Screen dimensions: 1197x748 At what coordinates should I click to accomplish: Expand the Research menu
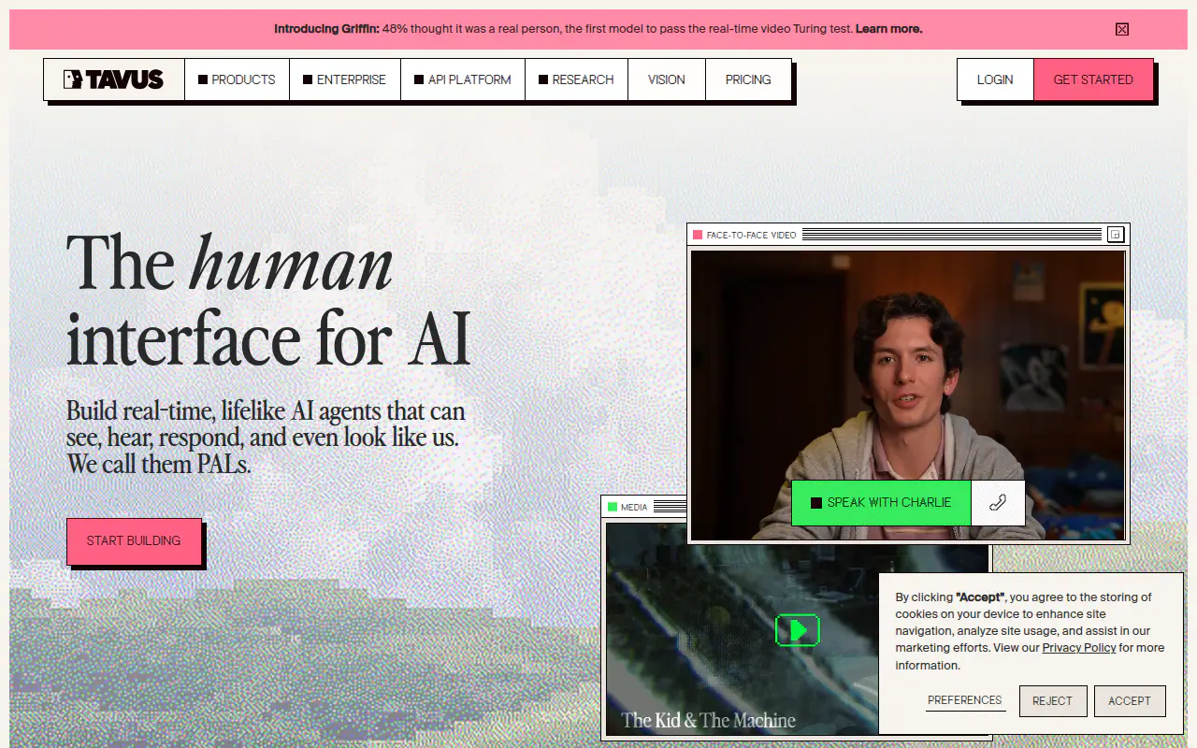576,79
